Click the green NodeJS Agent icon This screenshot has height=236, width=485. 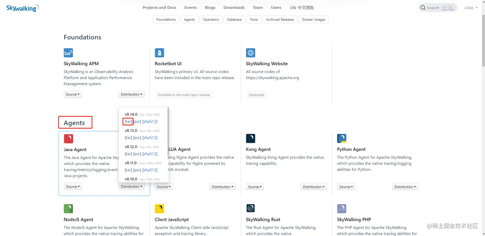pos(68,209)
